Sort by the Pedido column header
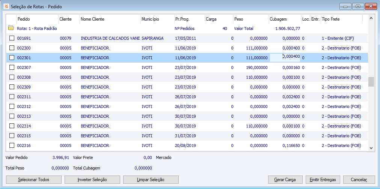 coord(37,19)
